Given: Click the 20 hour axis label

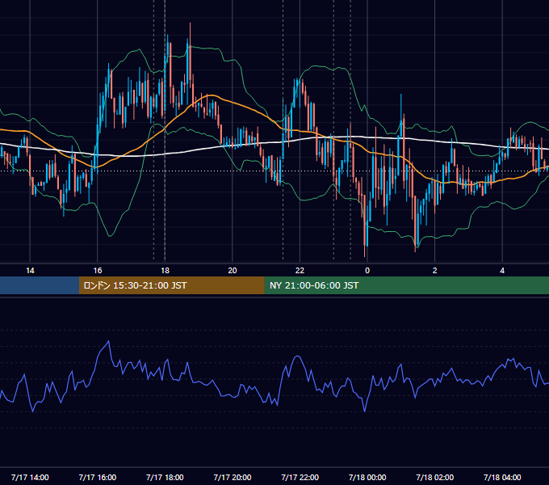Looking at the screenshot, I should point(233,271).
